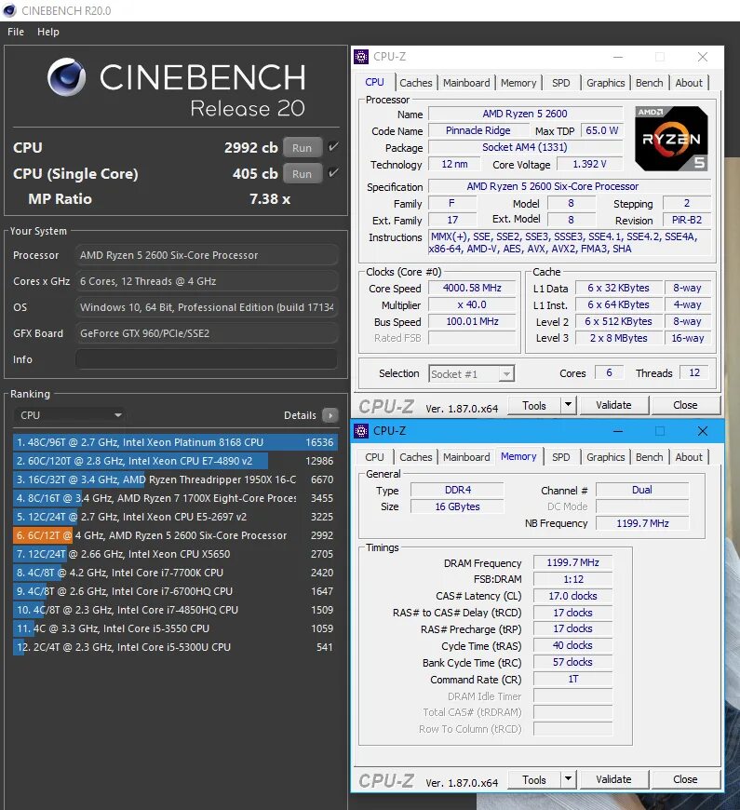
Task: Open the Socket #1 selection dropdown
Action: tap(472, 373)
